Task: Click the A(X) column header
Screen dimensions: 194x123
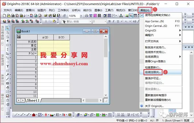Action: [x=45, y=37]
